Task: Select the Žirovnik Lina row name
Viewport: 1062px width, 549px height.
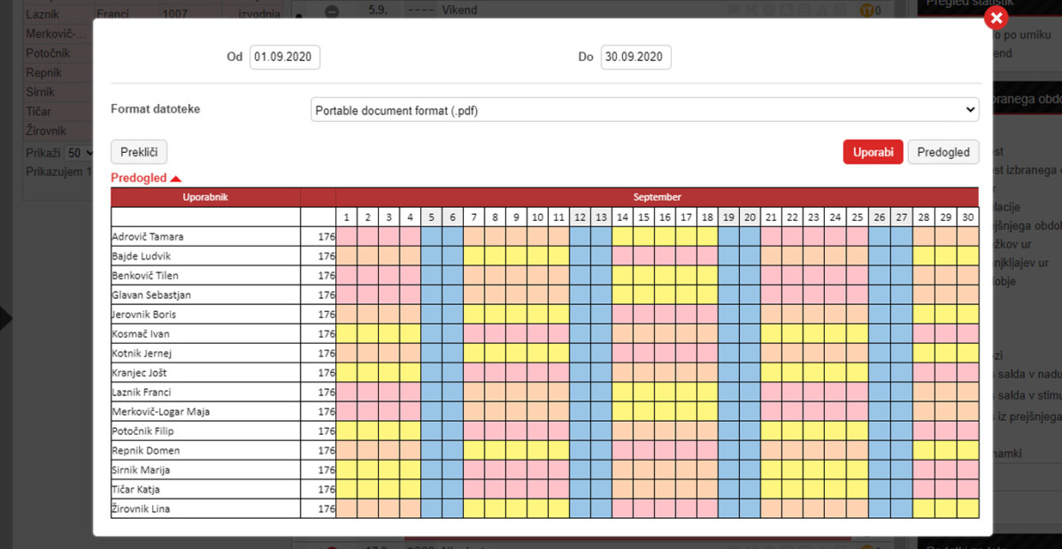Action: click(141, 509)
